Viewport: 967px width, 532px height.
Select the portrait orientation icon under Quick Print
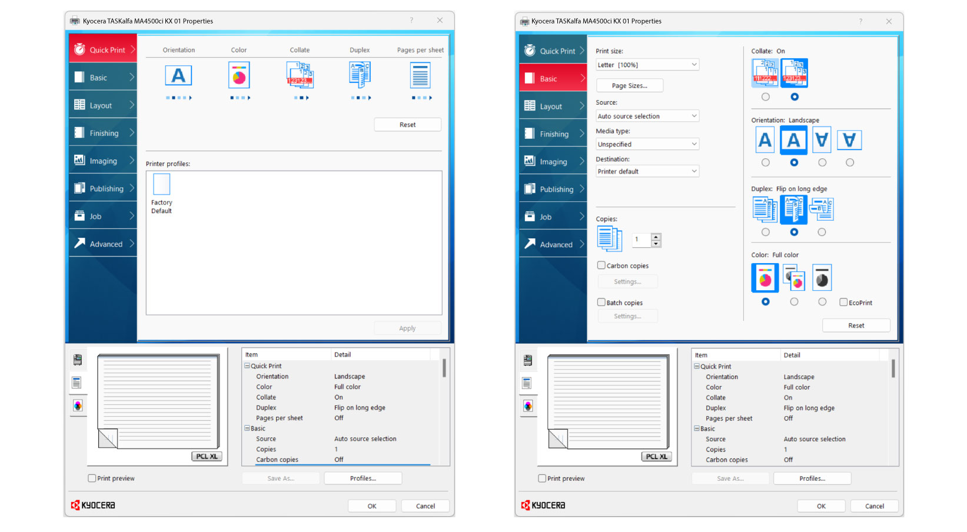click(178, 75)
